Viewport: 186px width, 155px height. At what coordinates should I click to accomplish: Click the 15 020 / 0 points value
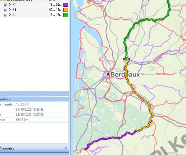[x=23, y=104]
